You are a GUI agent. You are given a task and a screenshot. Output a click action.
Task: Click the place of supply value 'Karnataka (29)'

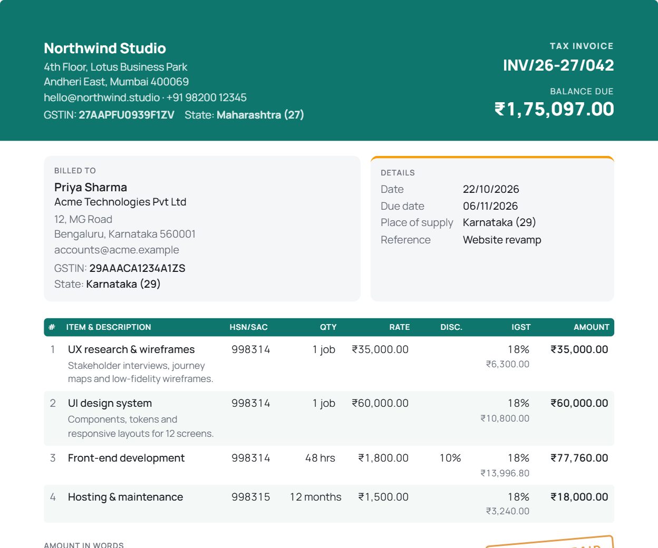[499, 222]
